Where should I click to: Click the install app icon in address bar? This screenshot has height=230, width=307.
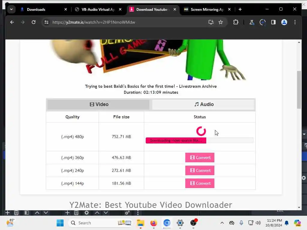[x=211, y=22]
